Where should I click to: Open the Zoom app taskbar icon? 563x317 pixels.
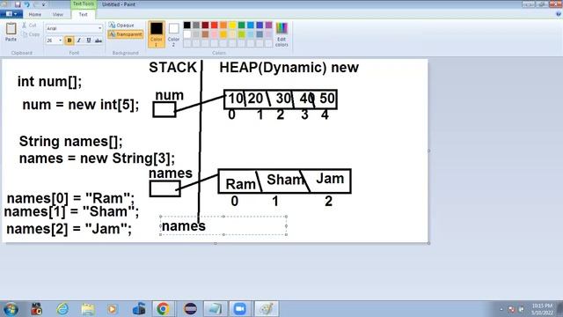240,309
